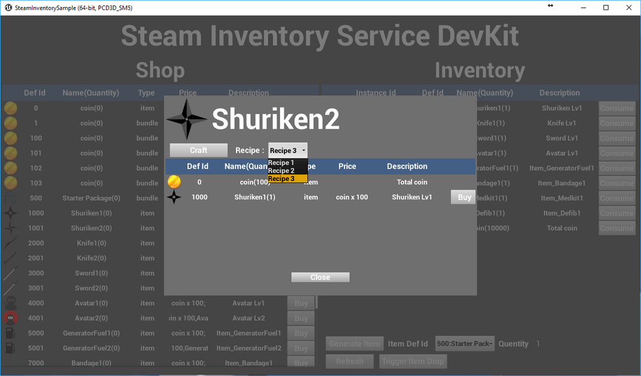Consume the Shuriken Lv1 inventory item
The image size is (641, 376).
coord(617,108)
